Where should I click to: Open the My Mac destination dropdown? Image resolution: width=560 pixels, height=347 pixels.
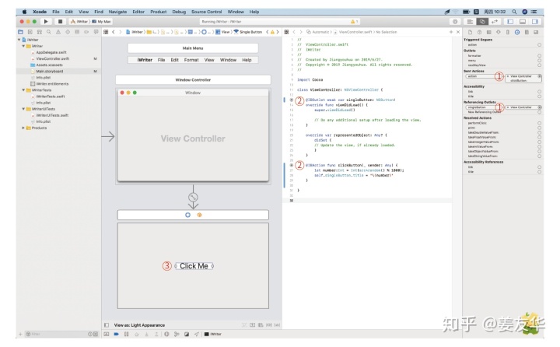101,22
